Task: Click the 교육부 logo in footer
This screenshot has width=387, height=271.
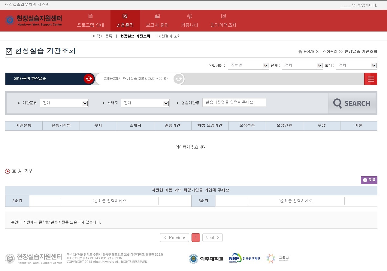Action: click(x=277, y=258)
